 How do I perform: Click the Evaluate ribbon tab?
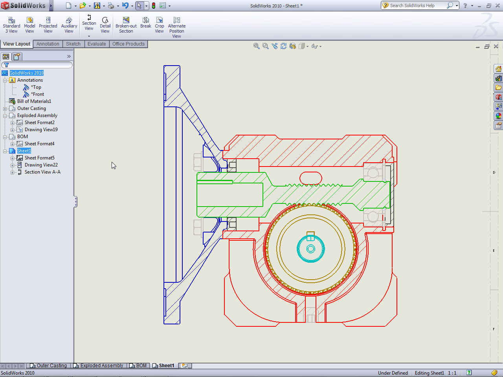point(97,44)
